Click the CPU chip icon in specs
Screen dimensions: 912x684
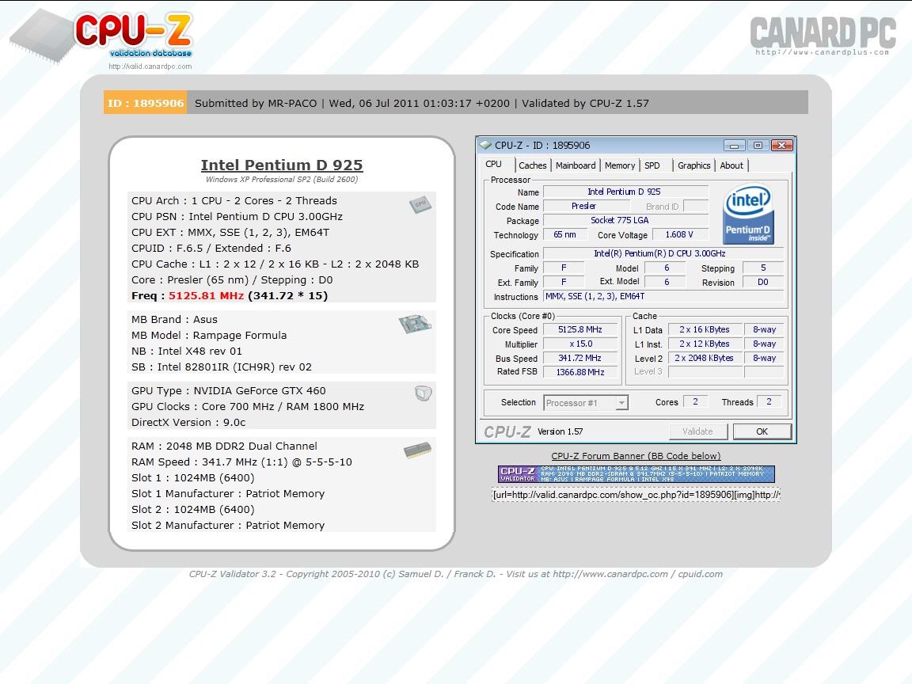point(420,204)
